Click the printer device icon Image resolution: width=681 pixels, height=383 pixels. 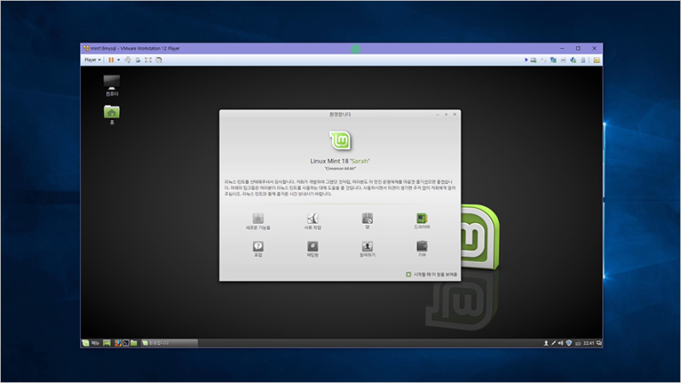coord(564,60)
